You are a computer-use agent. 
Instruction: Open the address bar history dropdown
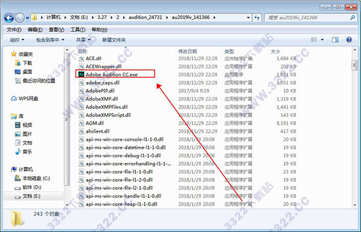pos(248,17)
